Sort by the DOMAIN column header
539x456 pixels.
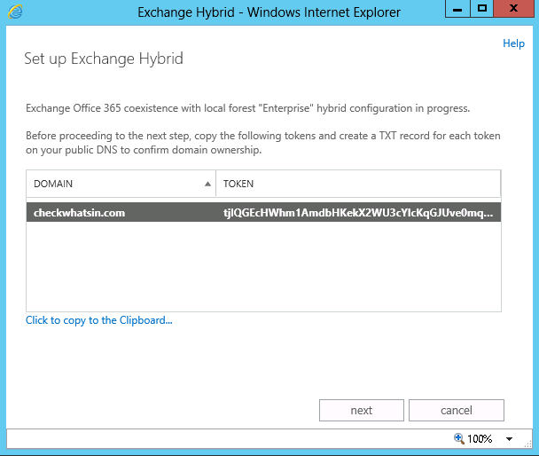(121, 184)
